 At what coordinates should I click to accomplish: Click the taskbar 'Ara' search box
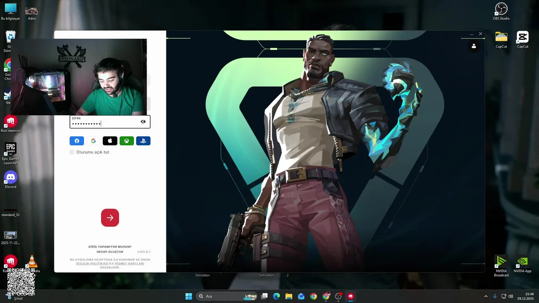[227, 296]
